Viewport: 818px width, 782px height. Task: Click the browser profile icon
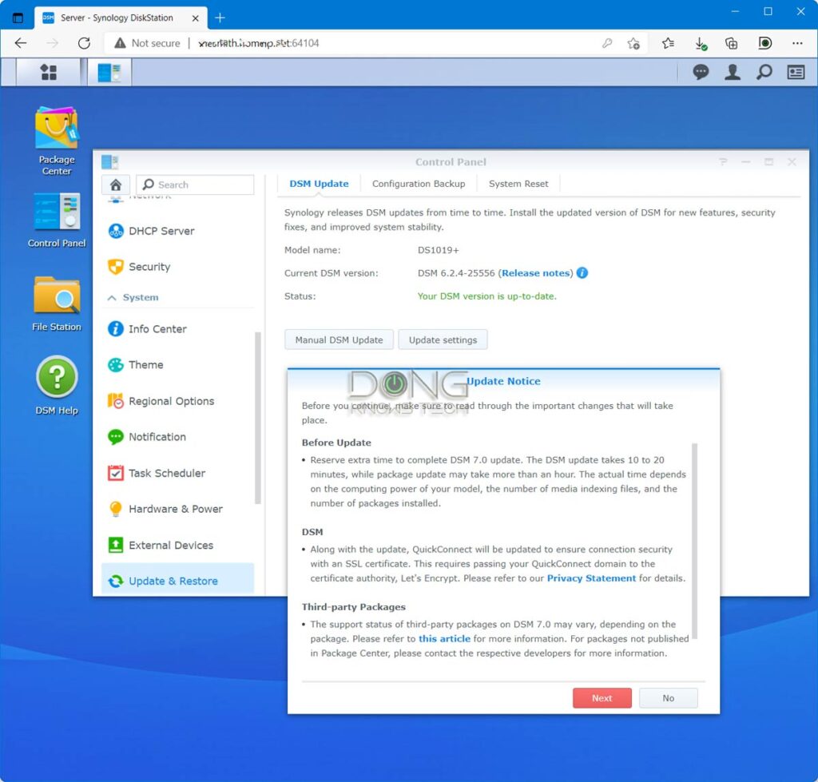click(764, 43)
